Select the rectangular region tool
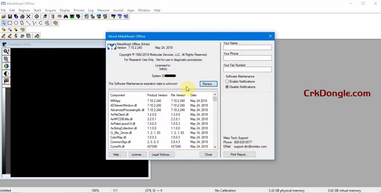This screenshot has width=381, height=193. coord(10,23)
